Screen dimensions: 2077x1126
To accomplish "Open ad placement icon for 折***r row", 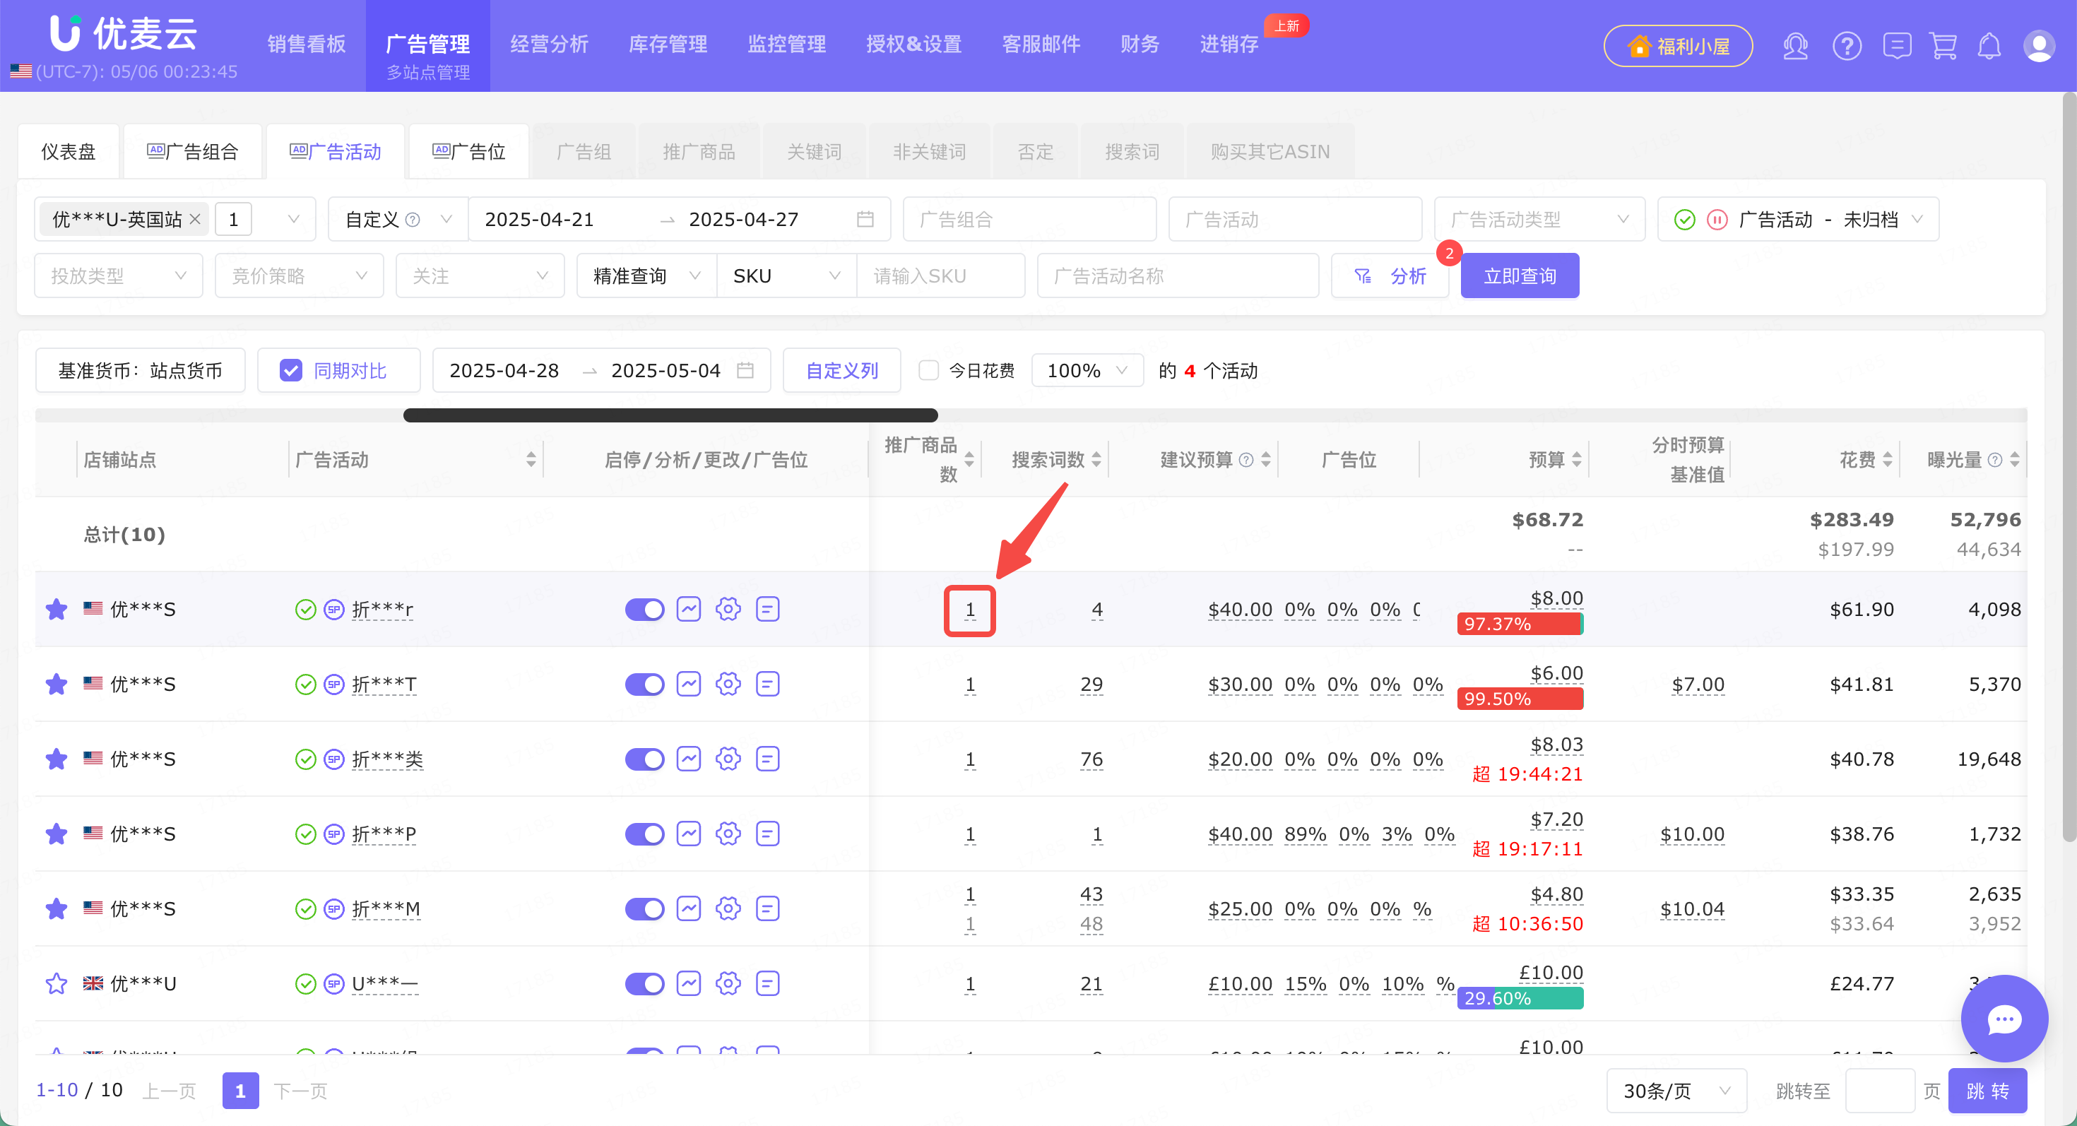I will tap(767, 610).
